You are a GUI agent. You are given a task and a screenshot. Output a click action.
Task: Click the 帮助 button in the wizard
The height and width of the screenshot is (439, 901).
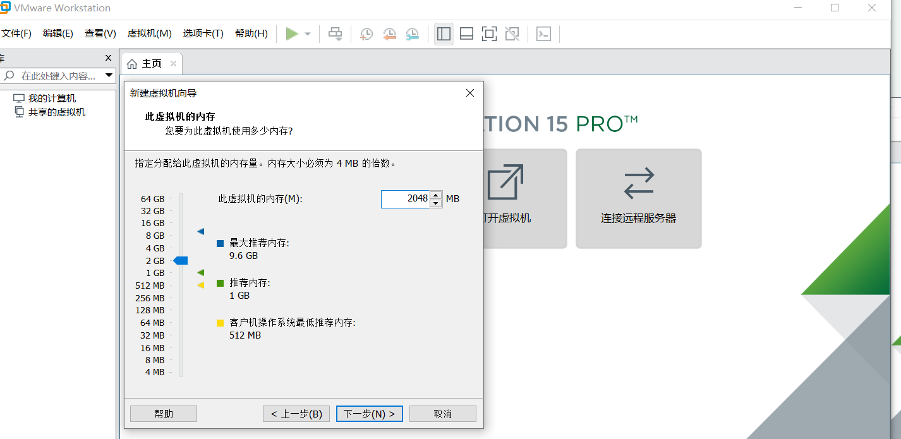point(164,414)
